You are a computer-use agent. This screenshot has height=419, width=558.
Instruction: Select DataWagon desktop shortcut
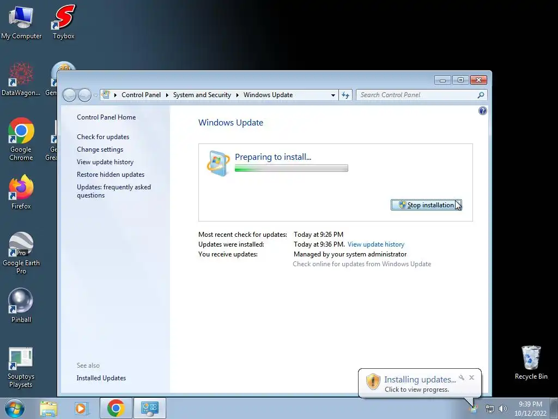click(21, 79)
